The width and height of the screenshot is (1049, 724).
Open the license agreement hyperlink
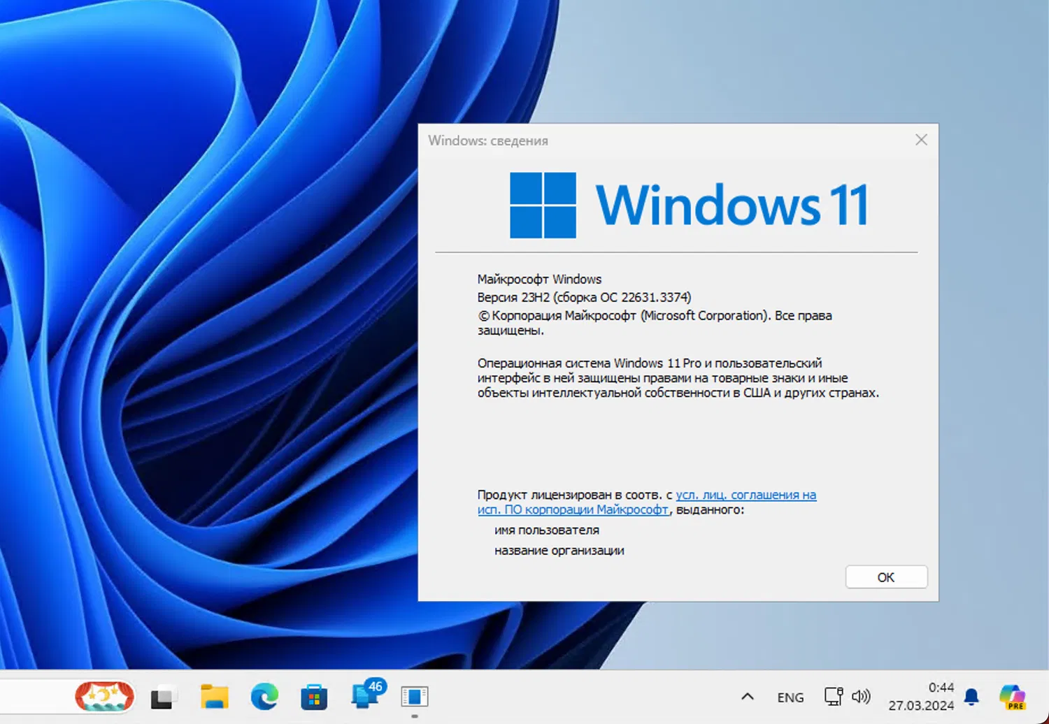click(x=745, y=495)
